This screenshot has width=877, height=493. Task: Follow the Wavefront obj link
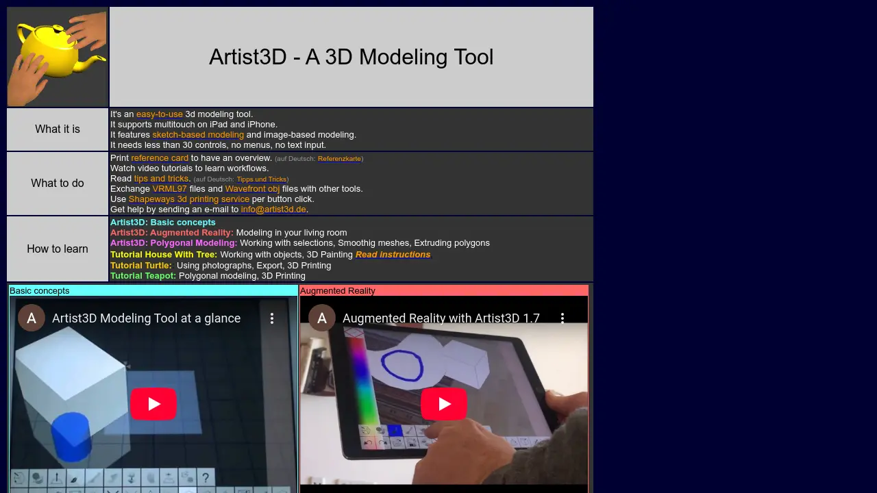(x=252, y=189)
